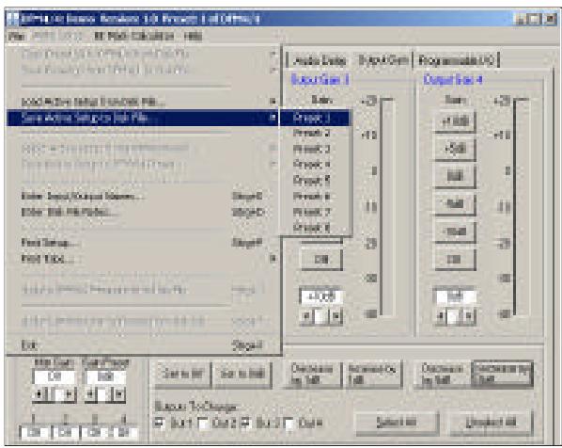Choose Save Active Setup to Disk File
This screenshot has width=562, height=448.
[x=143, y=118]
